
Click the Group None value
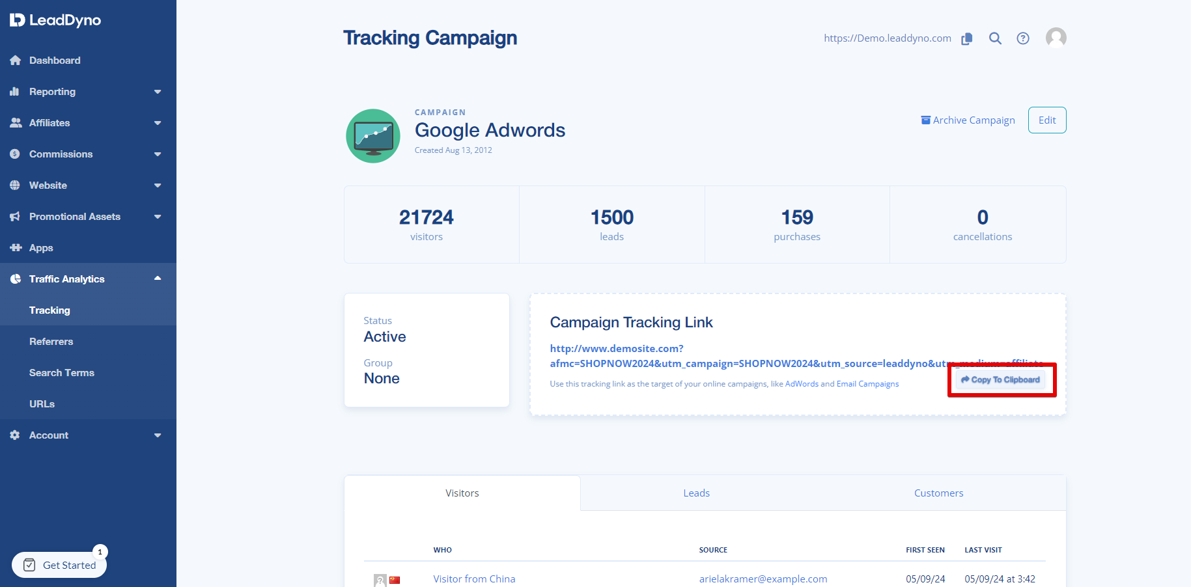pyautogui.click(x=382, y=379)
